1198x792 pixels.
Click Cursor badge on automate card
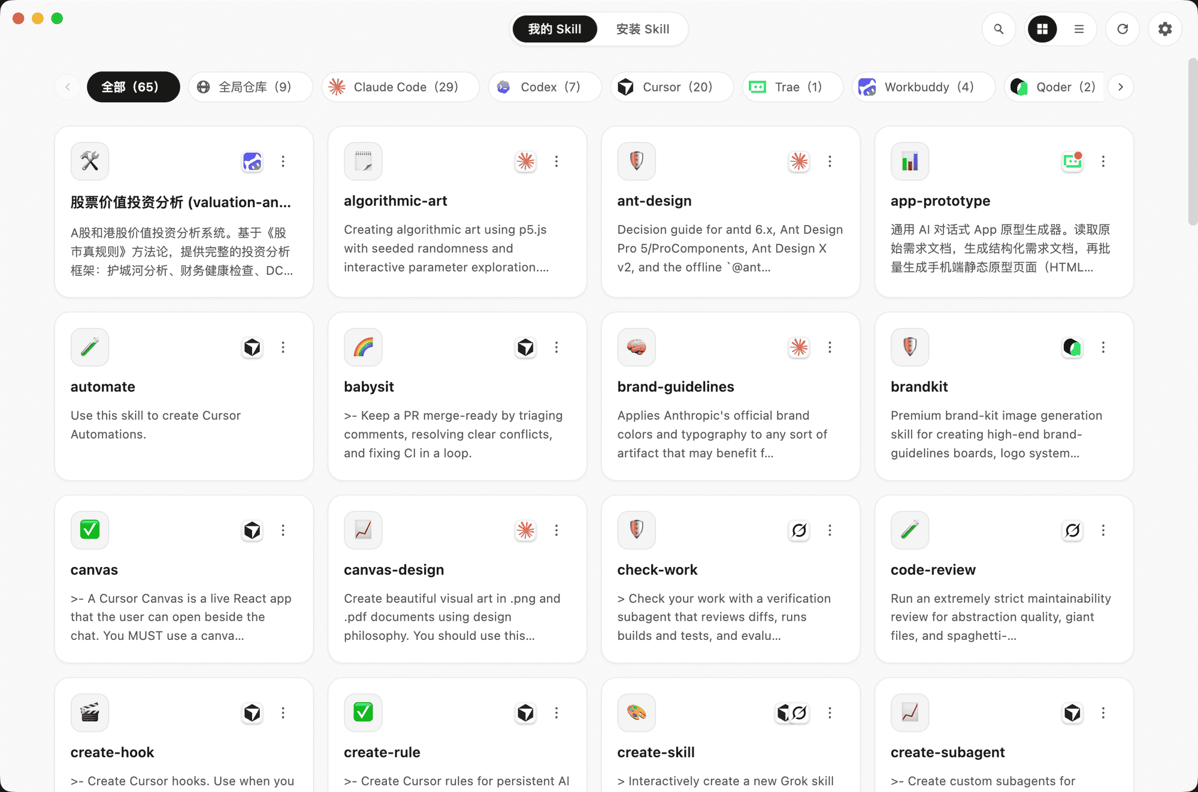(x=252, y=347)
